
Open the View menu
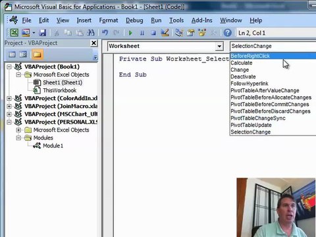(63, 20)
